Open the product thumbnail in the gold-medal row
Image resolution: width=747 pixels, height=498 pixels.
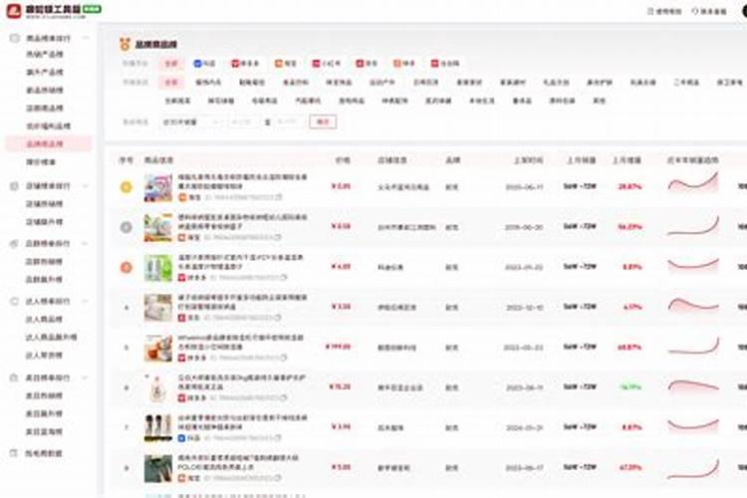(x=158, y=187)
